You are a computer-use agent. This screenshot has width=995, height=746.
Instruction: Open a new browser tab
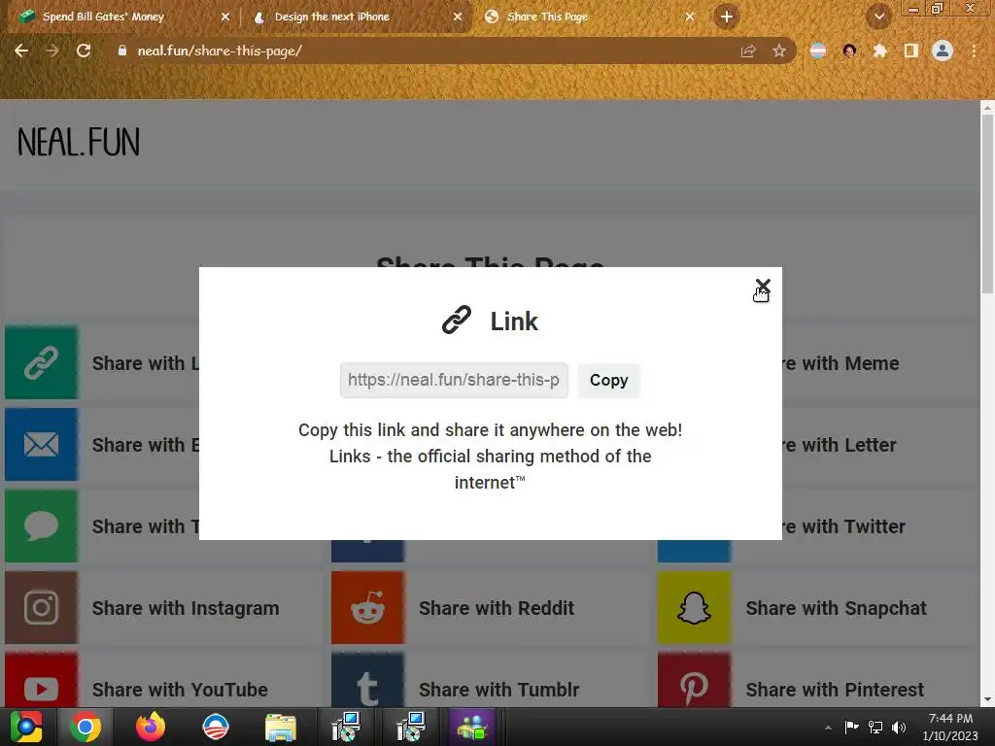coord(727,17)
